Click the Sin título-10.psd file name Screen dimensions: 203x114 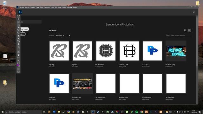coord(100,97)
